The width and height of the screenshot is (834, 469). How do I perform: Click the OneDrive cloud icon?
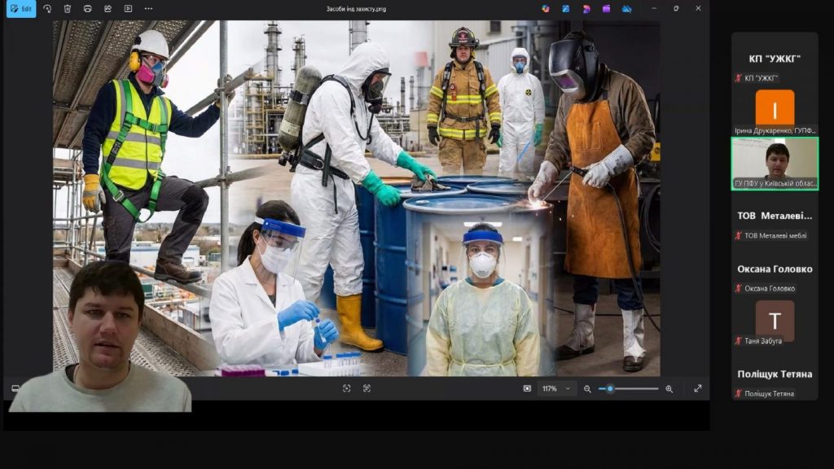[627, 8]
